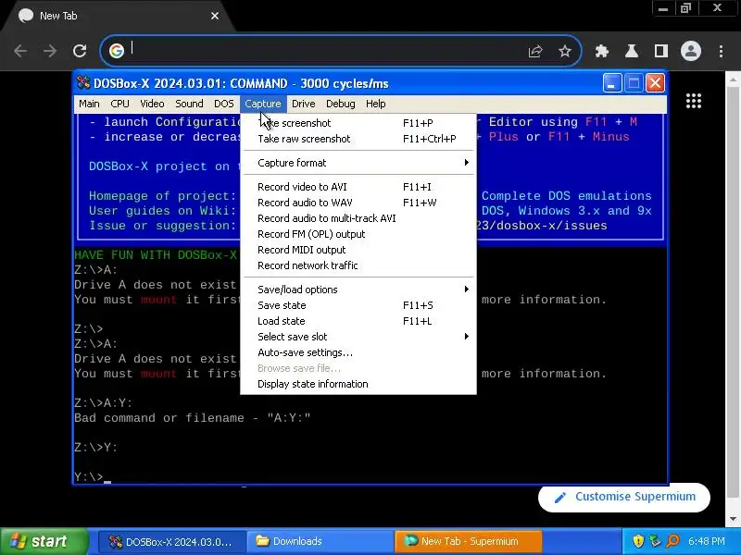Screen dimensions: 741x555
Task: Click the DOSBox-style tray icon
Action: point(655,541)
